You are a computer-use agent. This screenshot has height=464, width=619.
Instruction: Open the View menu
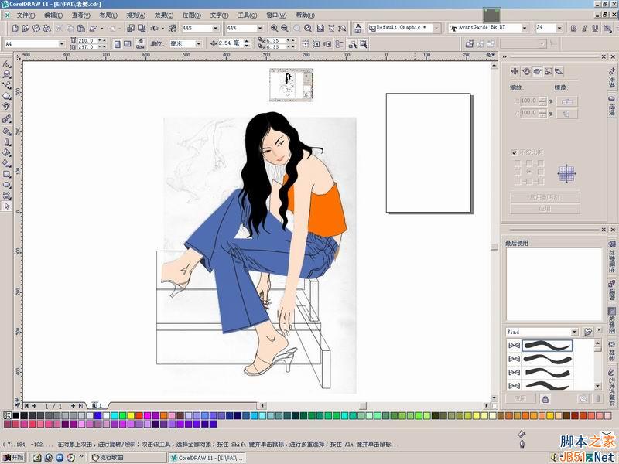tap(81, 15)
